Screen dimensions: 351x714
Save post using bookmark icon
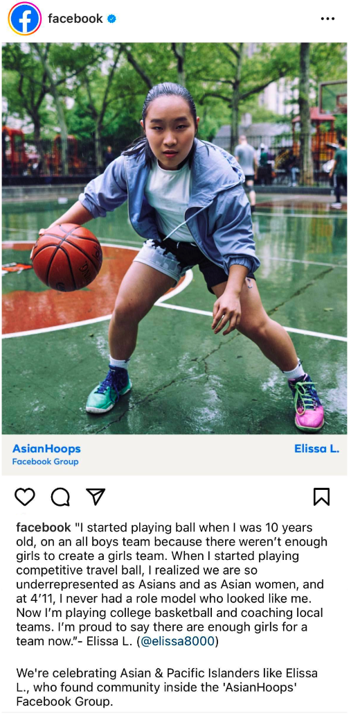pyautogui.click(x=321, y=497)
